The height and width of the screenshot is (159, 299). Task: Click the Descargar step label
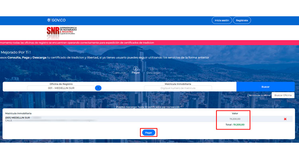pyautogui.click(x=153, y=73)
